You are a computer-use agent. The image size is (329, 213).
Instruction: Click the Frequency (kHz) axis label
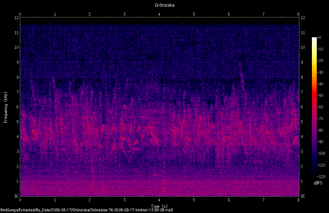[6, 107]
